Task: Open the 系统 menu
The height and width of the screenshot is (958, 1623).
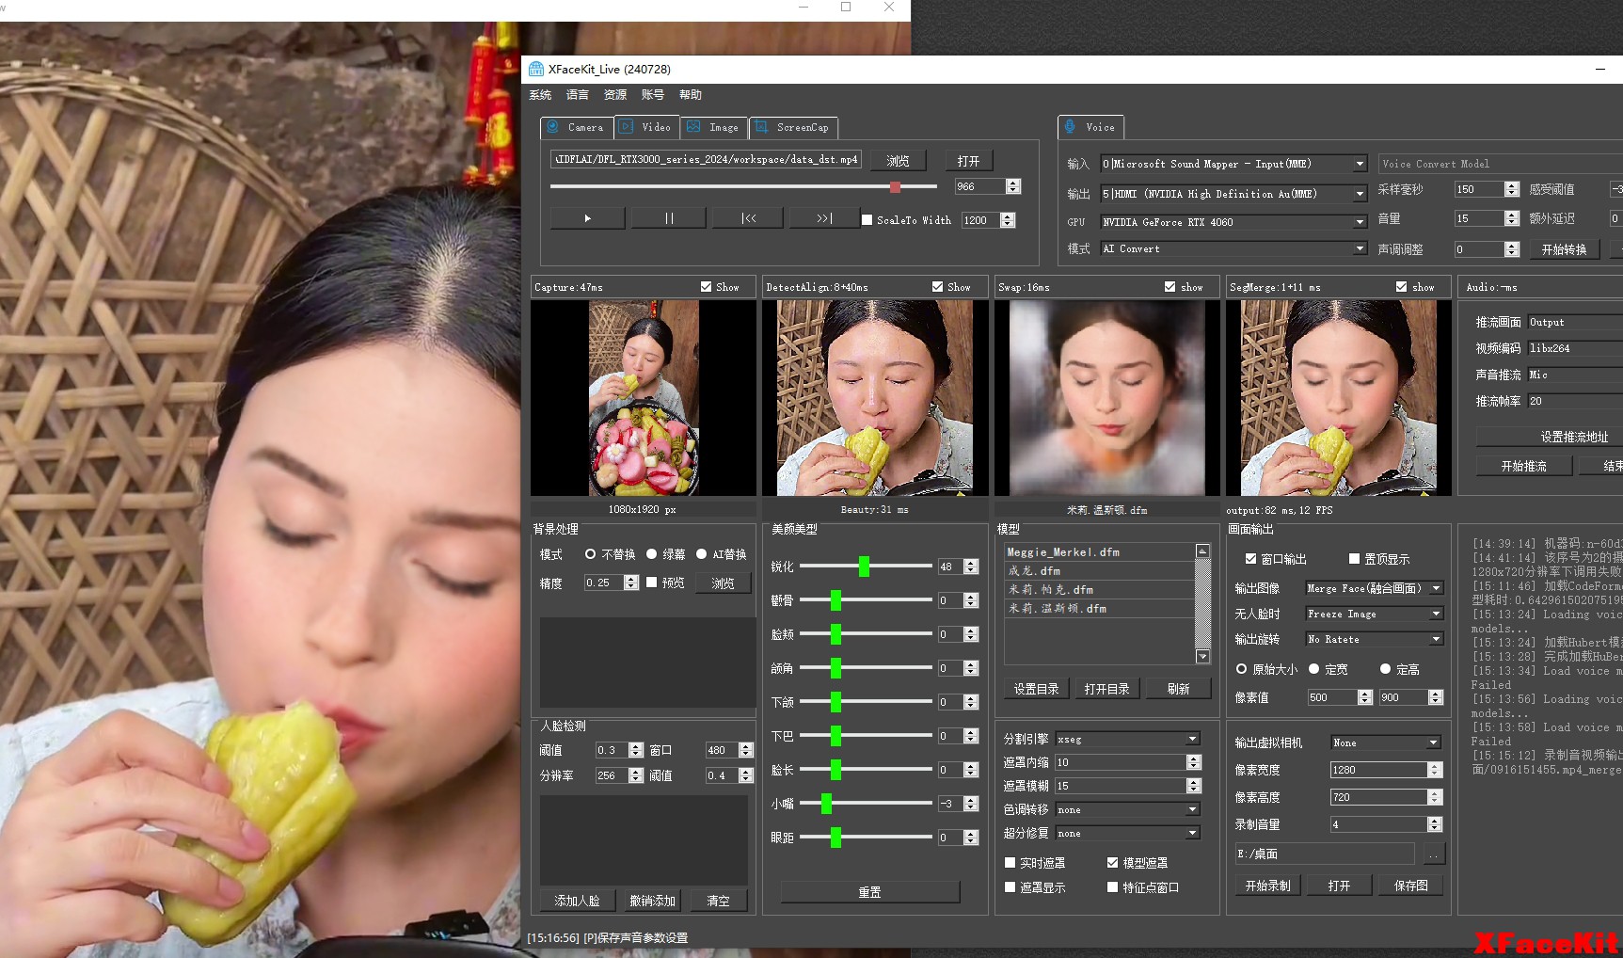Action: click(x=540, y=95)
